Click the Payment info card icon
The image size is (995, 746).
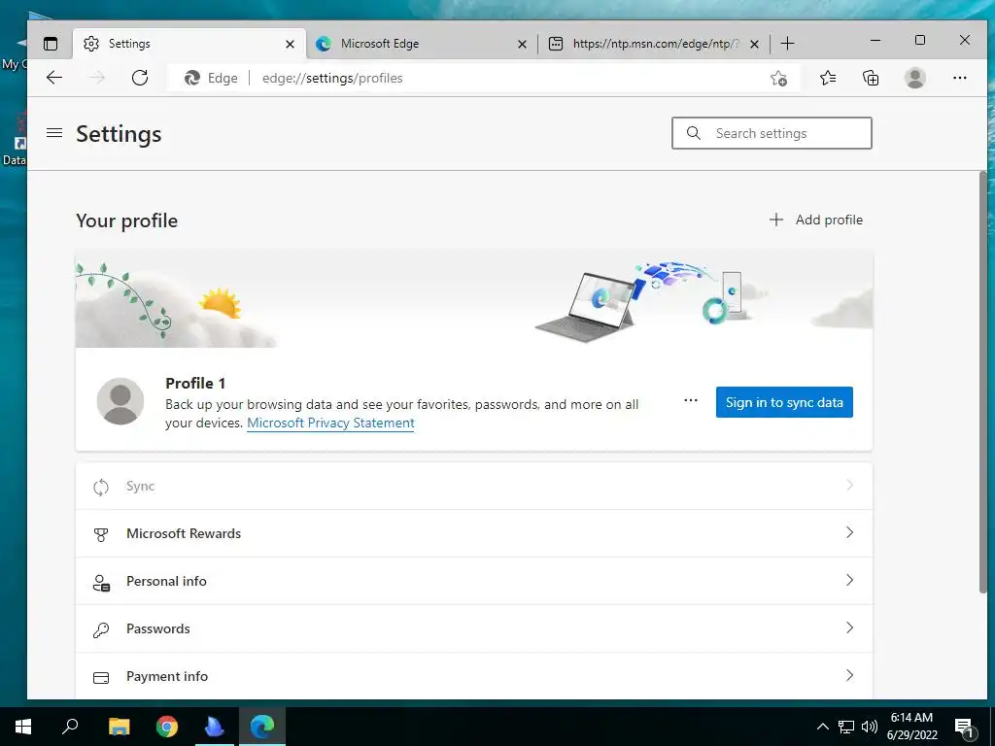101,677
